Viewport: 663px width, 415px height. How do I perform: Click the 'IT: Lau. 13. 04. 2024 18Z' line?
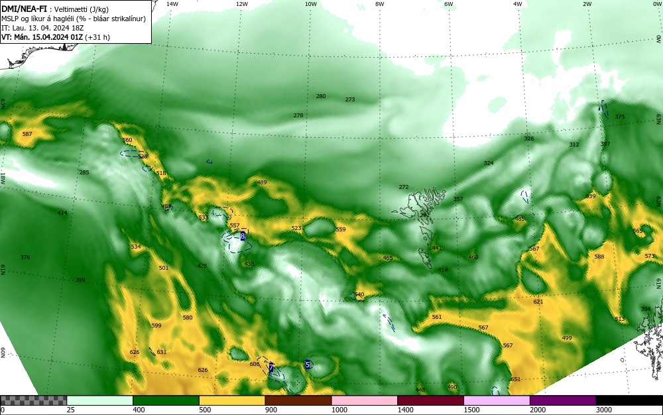(42, 28)
